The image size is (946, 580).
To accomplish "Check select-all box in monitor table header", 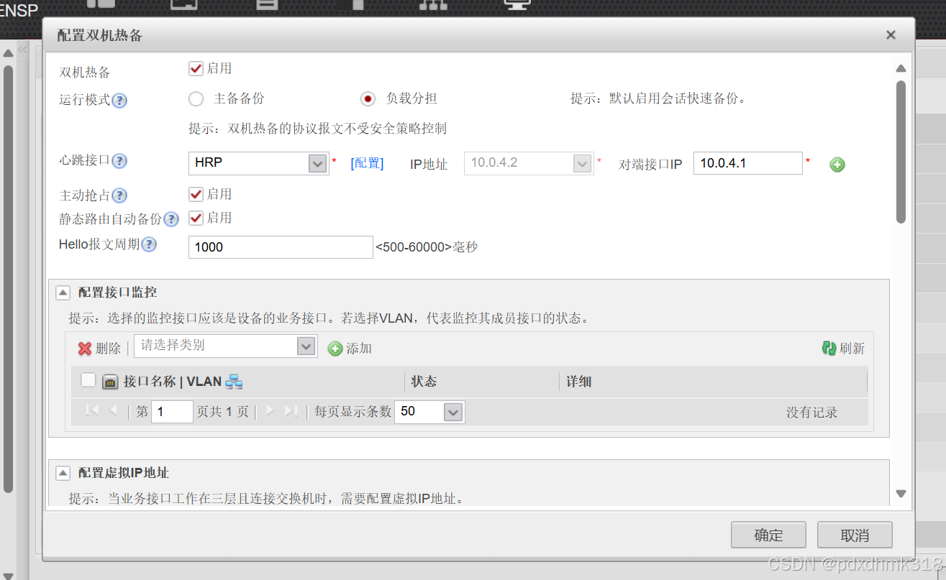I will click(x=88, y=380).
